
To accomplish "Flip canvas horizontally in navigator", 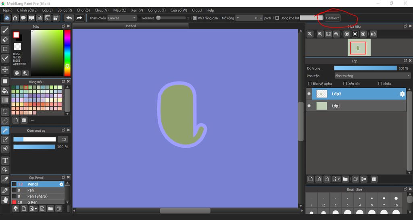I will pos(373,34).
